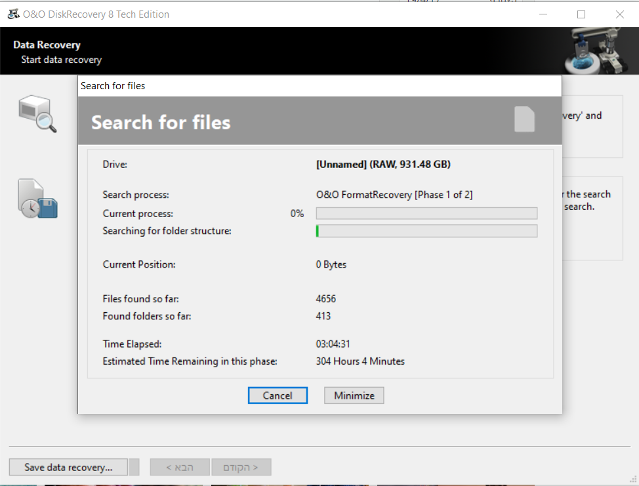Click the grayed-out הבא next button
This screenshot has width=639, height=486.
point(180,467)
